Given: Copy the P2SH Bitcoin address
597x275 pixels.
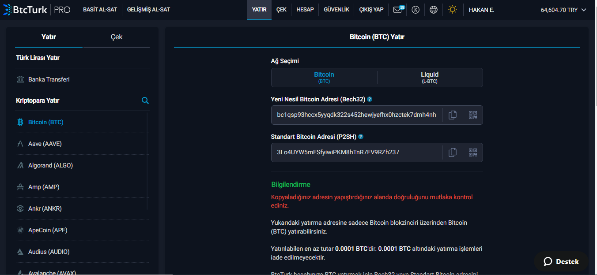Looking at the screenshot, I should click(453, 152).
